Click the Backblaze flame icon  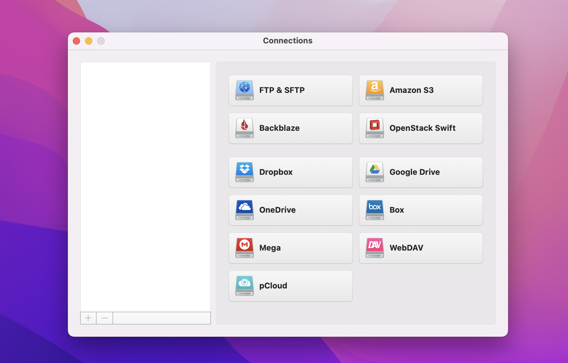point(244,128)
